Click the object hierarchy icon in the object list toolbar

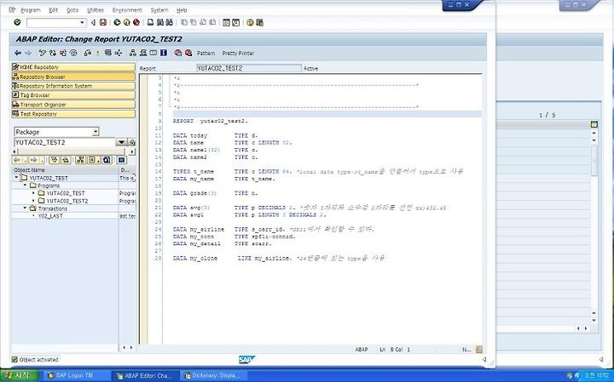[x=80, y=160]
